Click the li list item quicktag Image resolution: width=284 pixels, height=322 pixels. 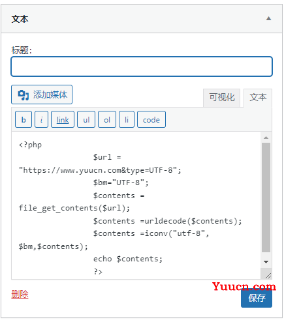127,119
